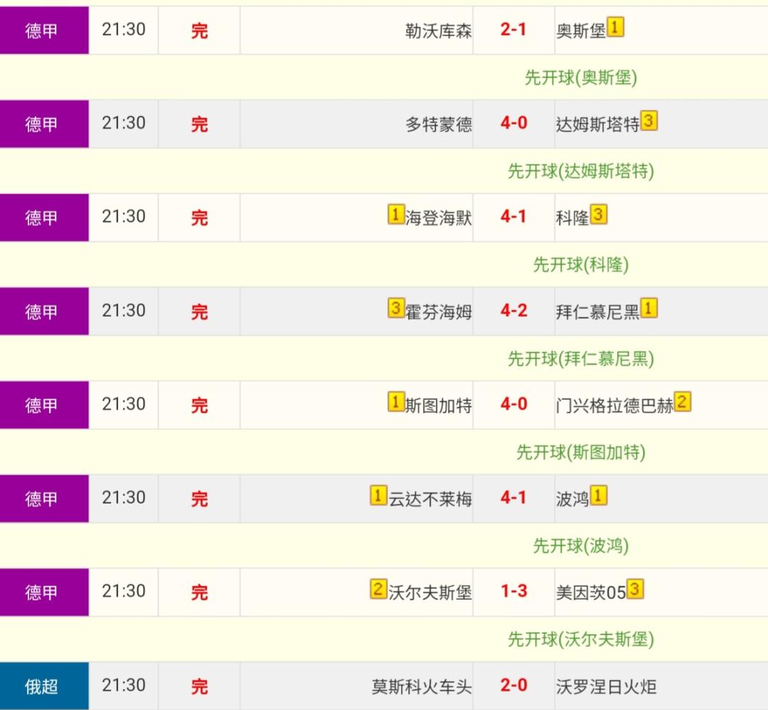Open the 2-1 score of 勒沃库森 match
This screenshot has height=710, width=768.
coord(513,30)
